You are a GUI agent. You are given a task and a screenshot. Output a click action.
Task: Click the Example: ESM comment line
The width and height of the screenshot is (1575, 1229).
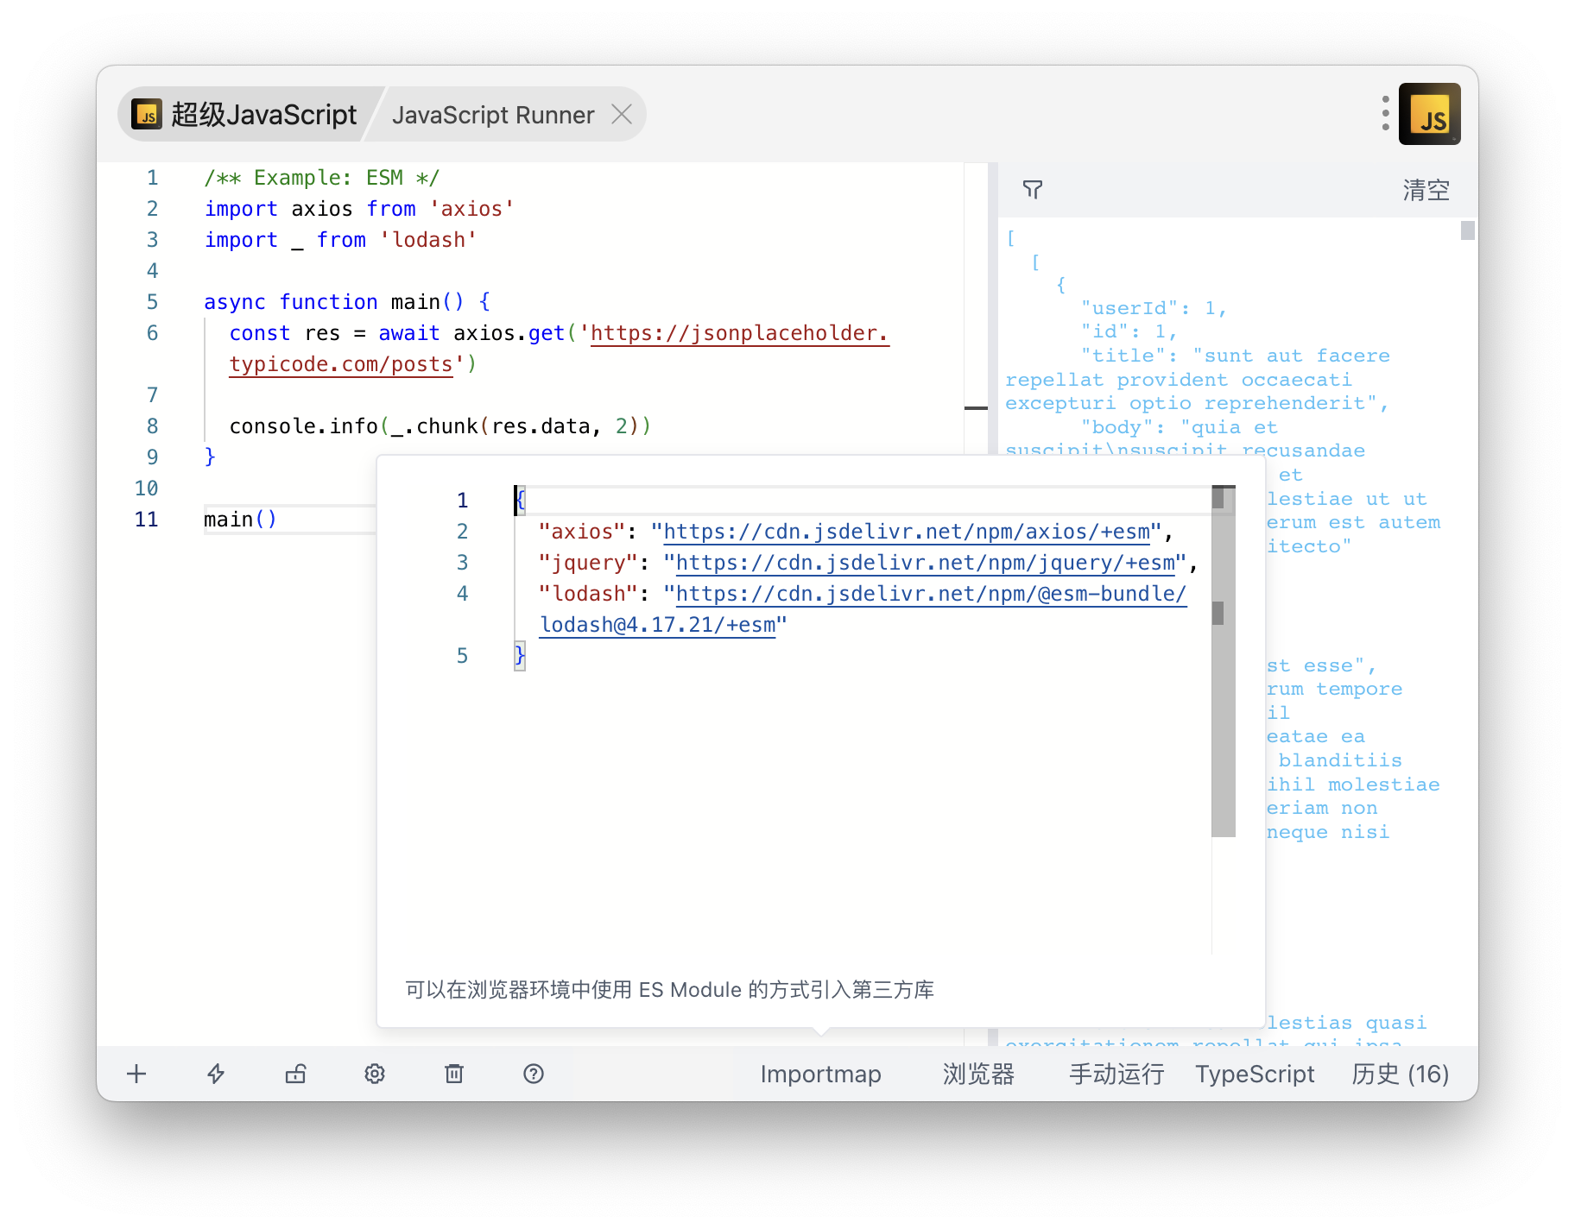(322, 178)
